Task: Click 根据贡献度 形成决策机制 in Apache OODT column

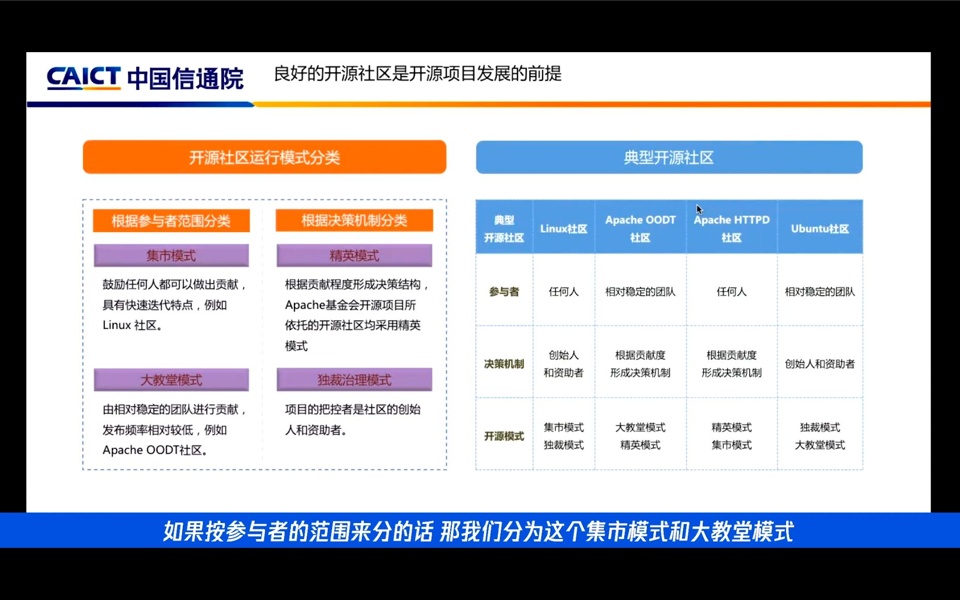Action: [x=640, y=364]
